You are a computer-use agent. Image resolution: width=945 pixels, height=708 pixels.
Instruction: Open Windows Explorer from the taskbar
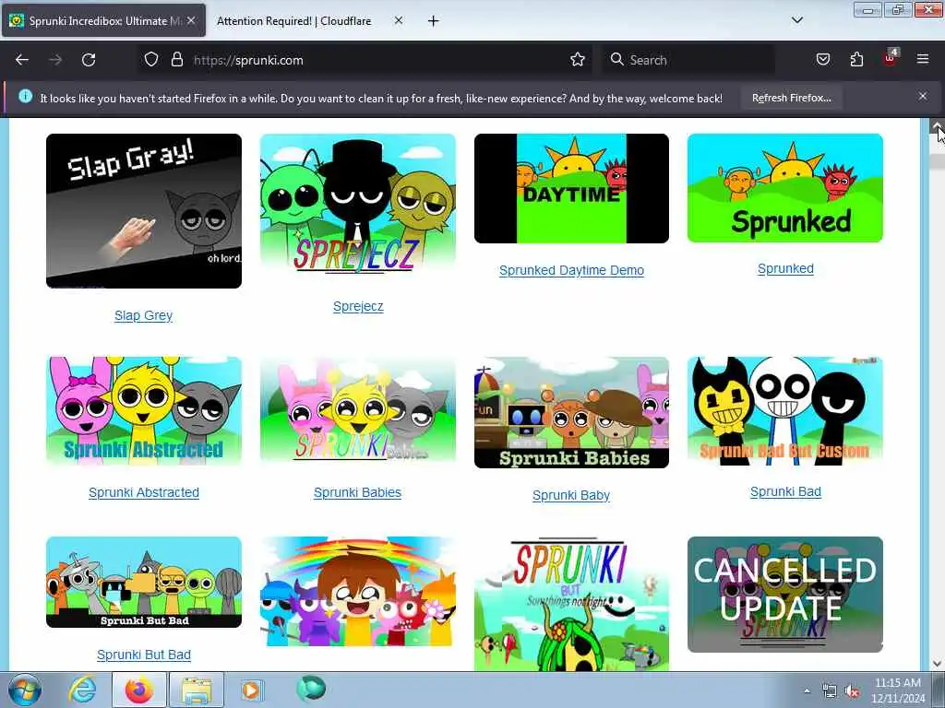tap(197, 690)
